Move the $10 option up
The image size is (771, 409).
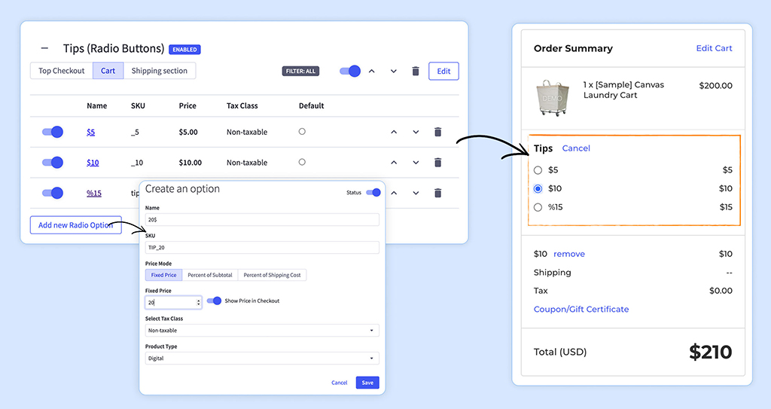coord(394,163)
